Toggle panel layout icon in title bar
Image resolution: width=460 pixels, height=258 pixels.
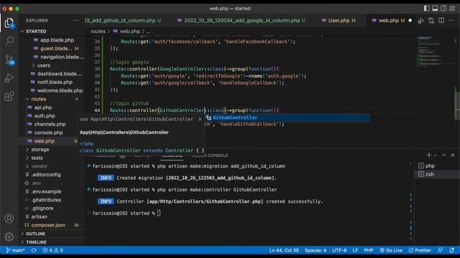tap(435, 9)
